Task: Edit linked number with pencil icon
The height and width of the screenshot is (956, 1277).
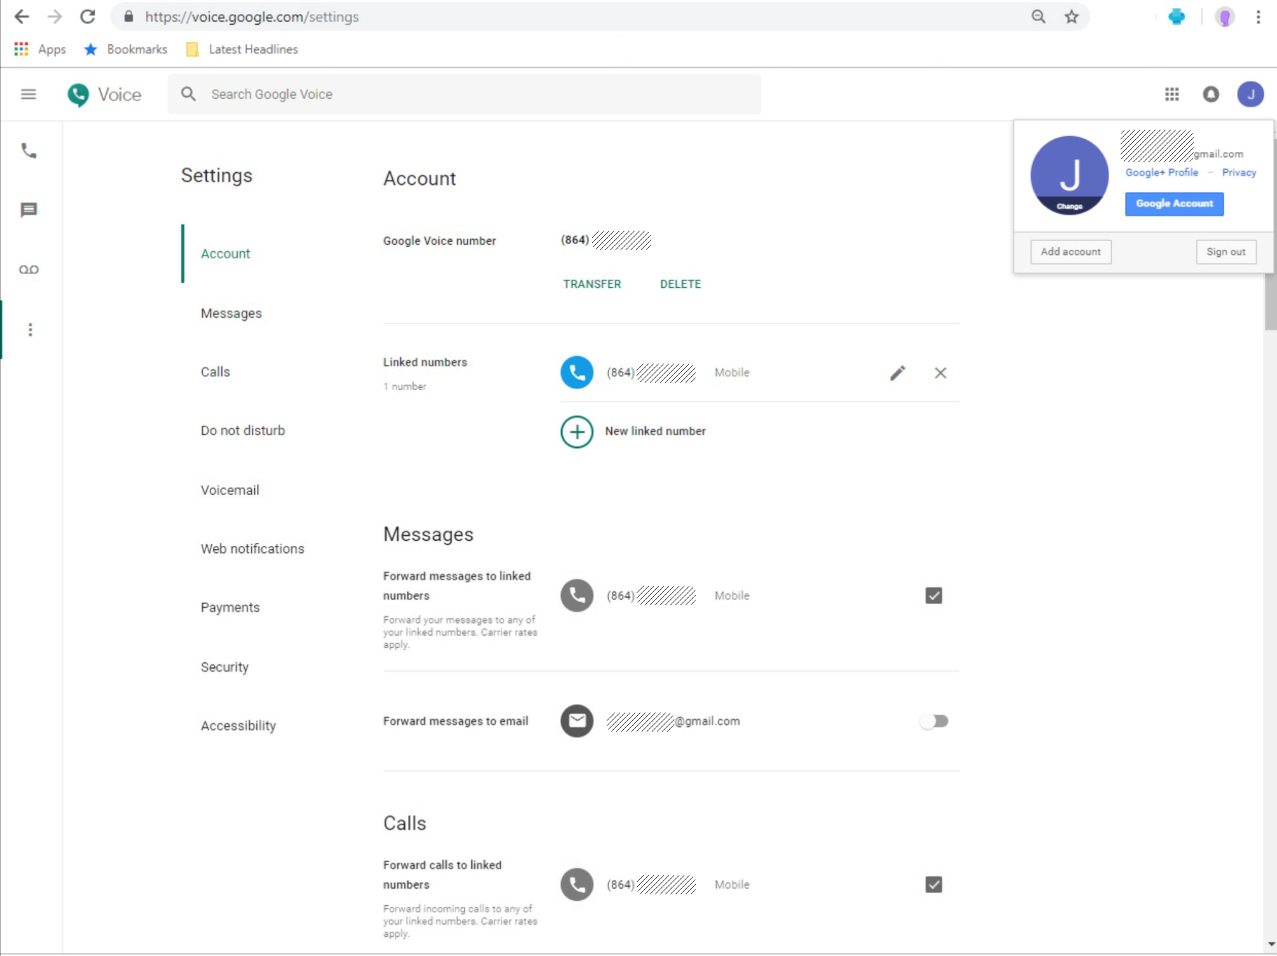Action: (897, 373)
